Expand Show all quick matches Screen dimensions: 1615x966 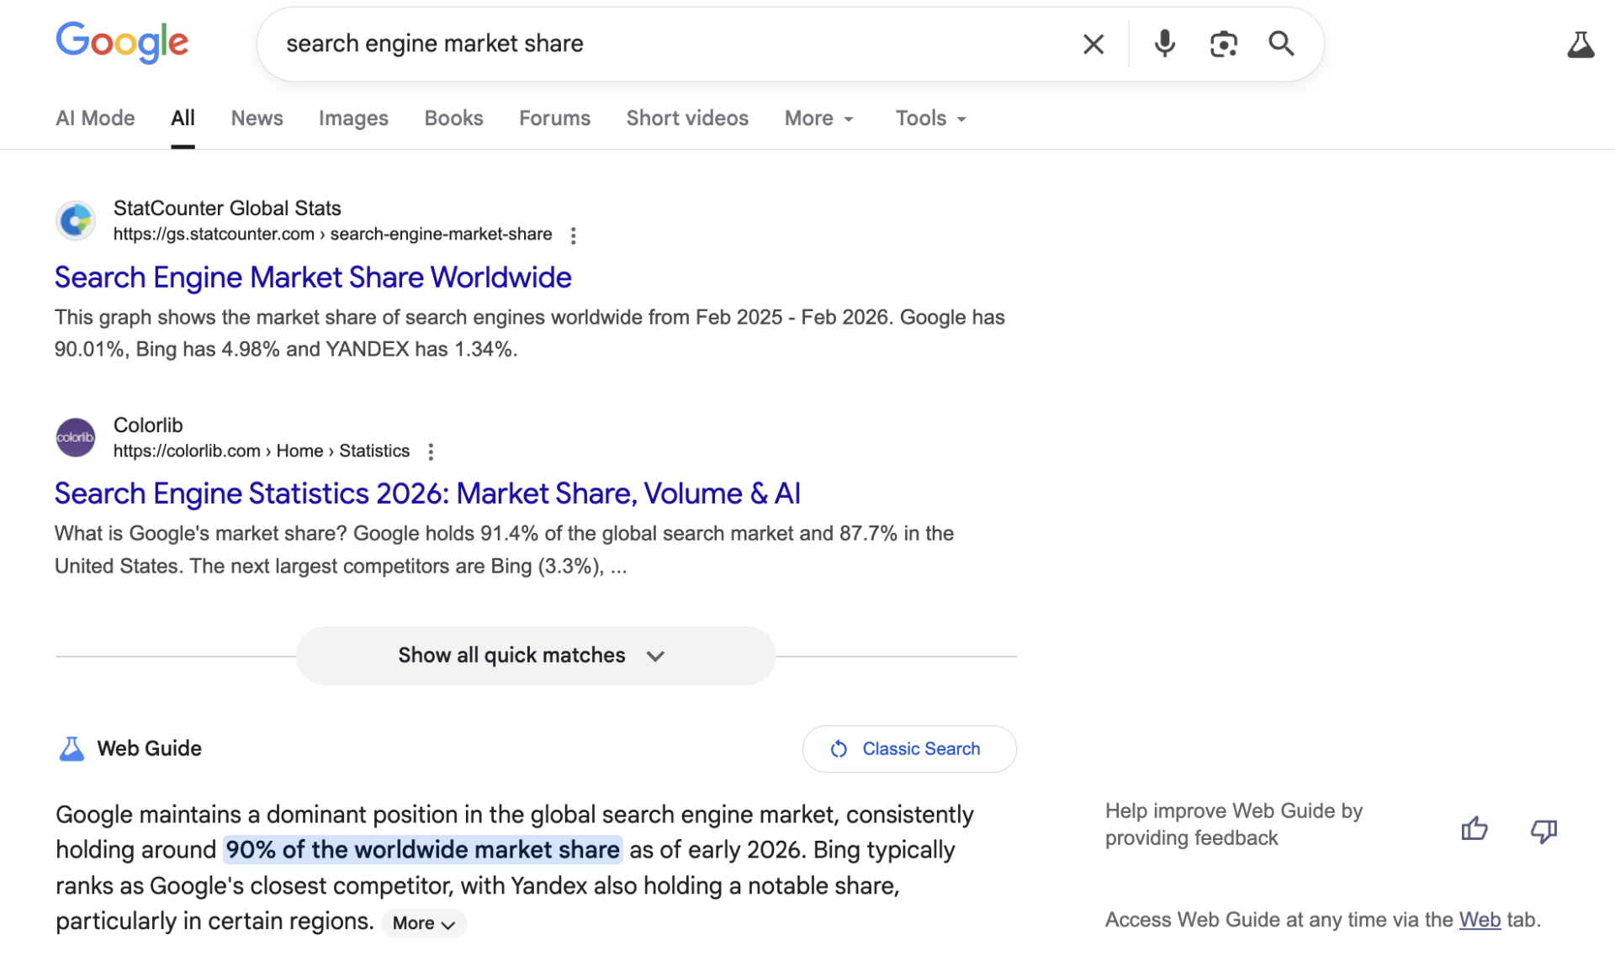[536, 655]
